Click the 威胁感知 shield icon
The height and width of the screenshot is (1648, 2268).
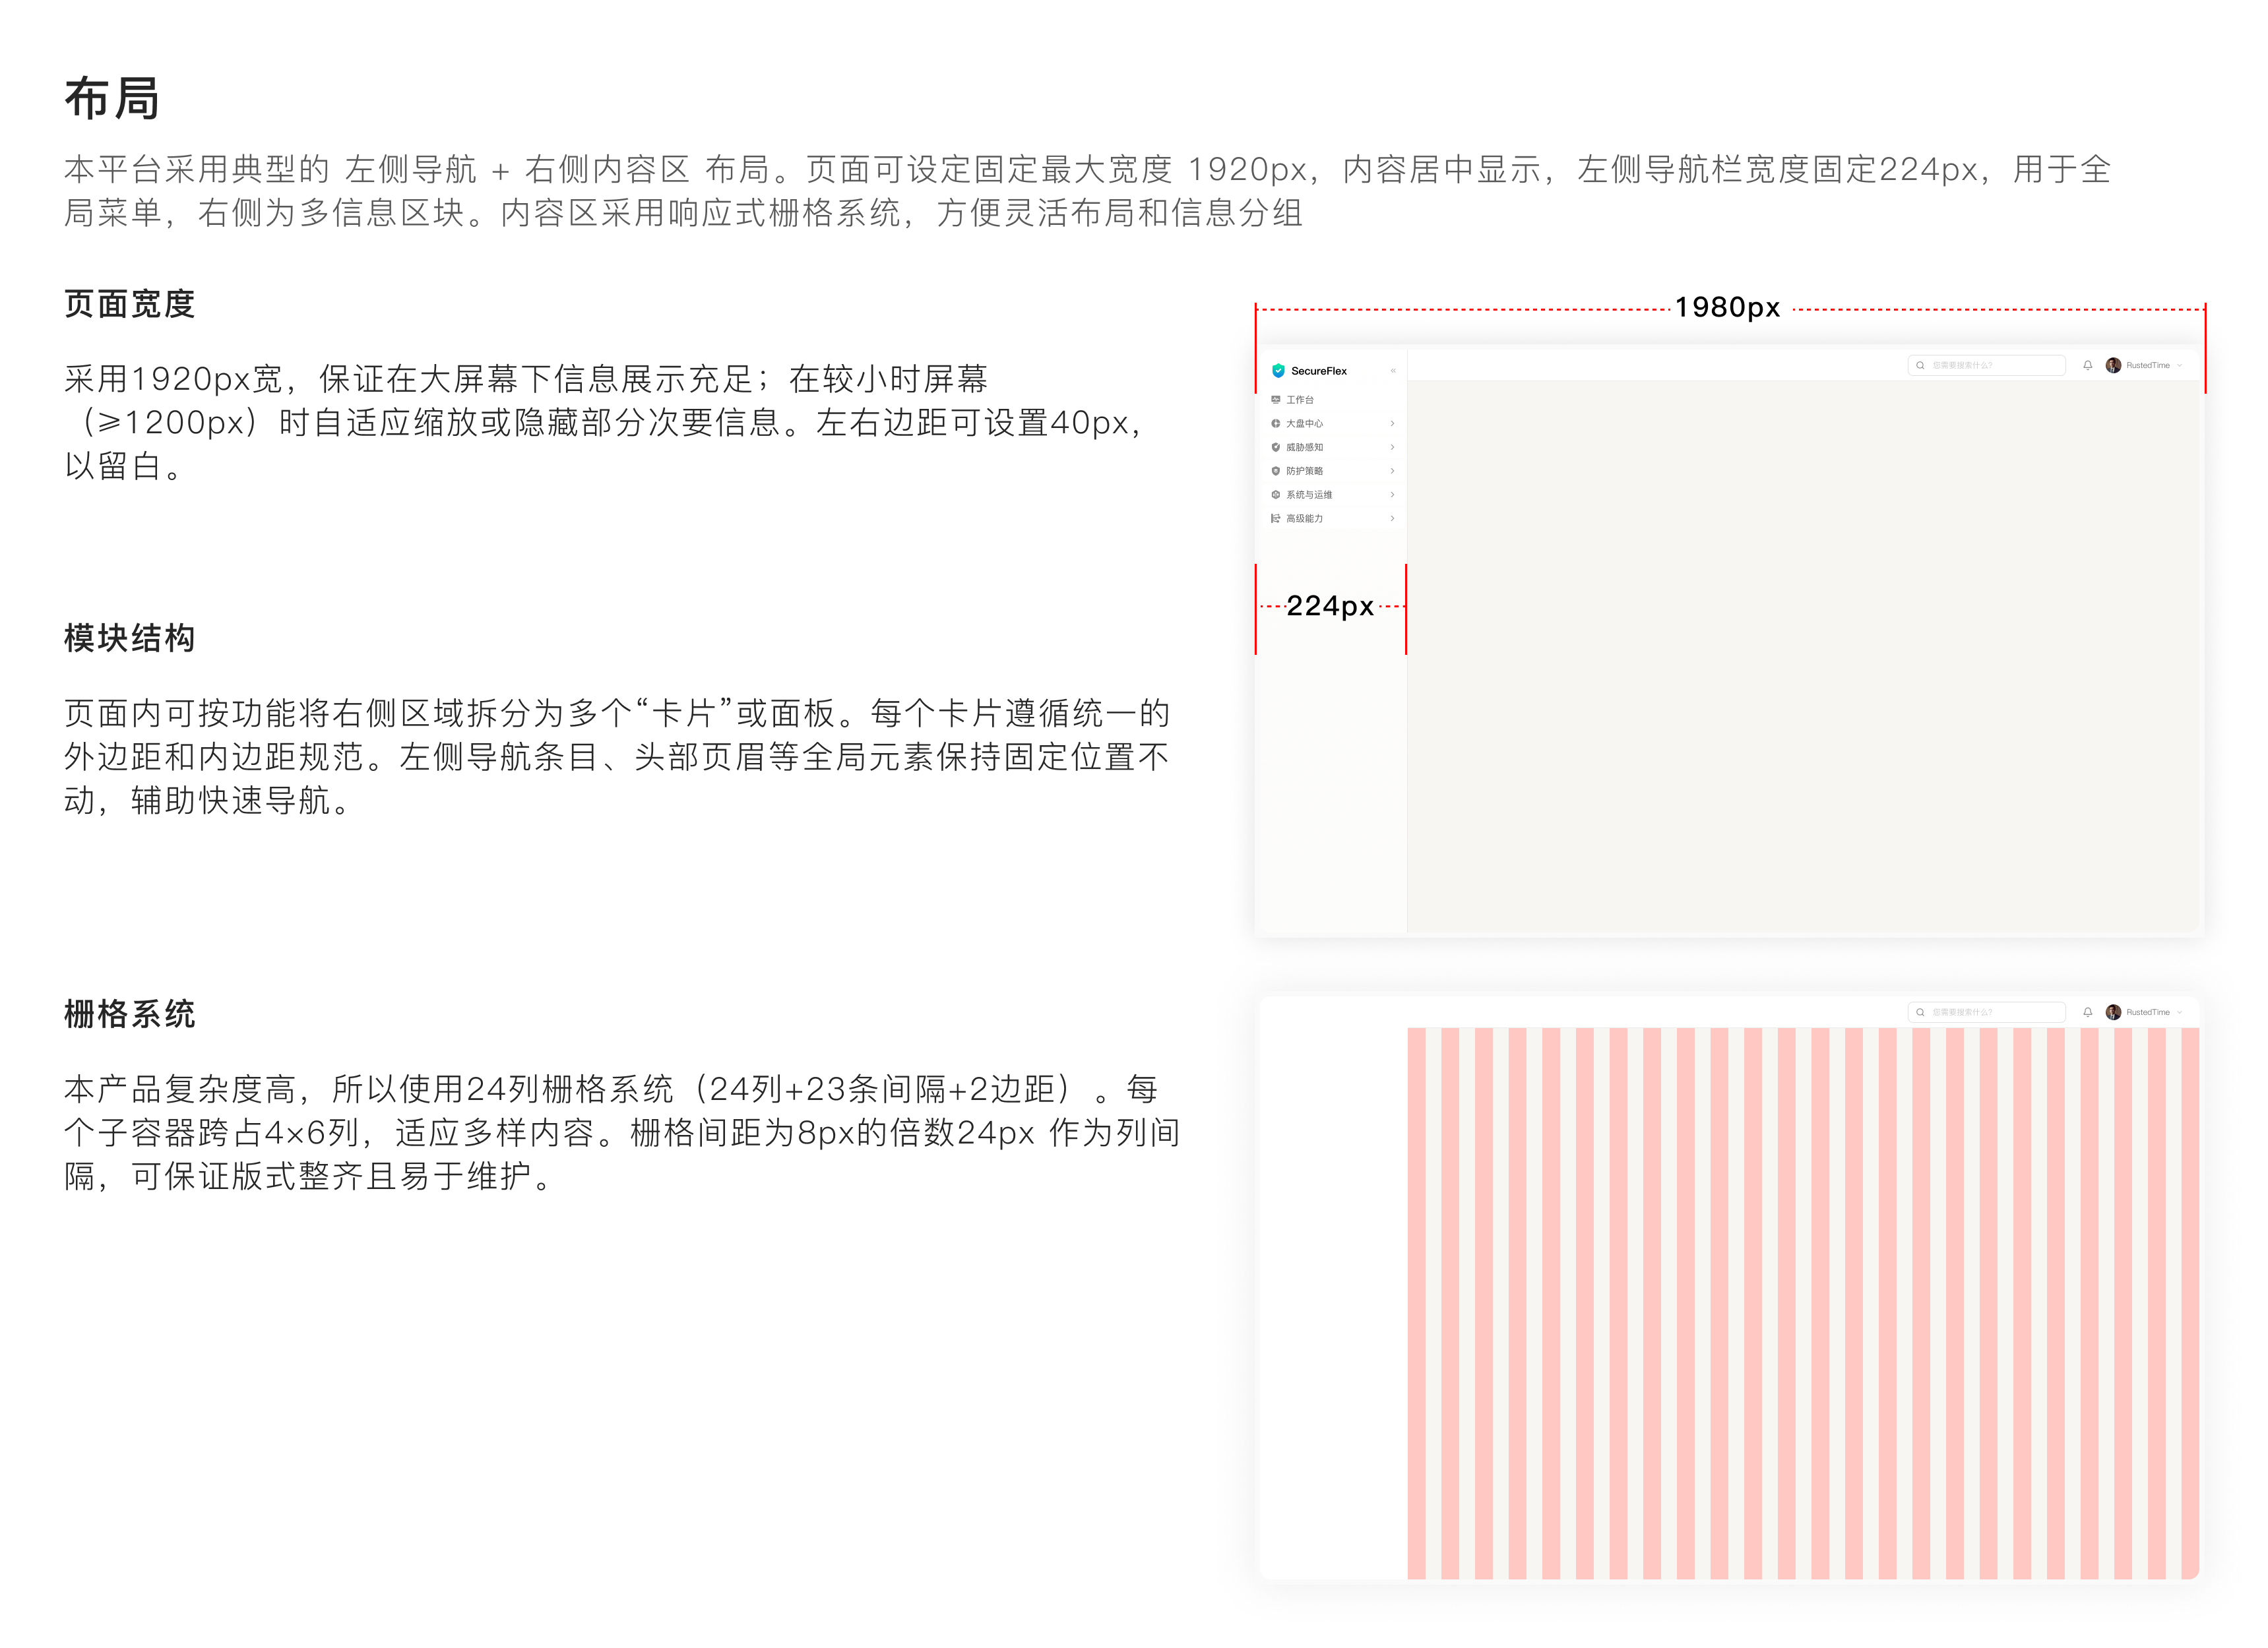(x=1275, y=448)
